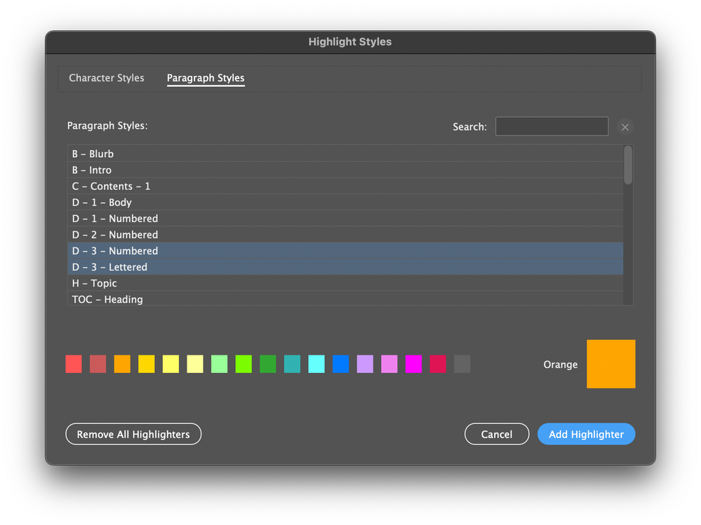Select the Paragraph Styles tab
Viewport: 701px width, 525px height.
(x=206, y=78)
